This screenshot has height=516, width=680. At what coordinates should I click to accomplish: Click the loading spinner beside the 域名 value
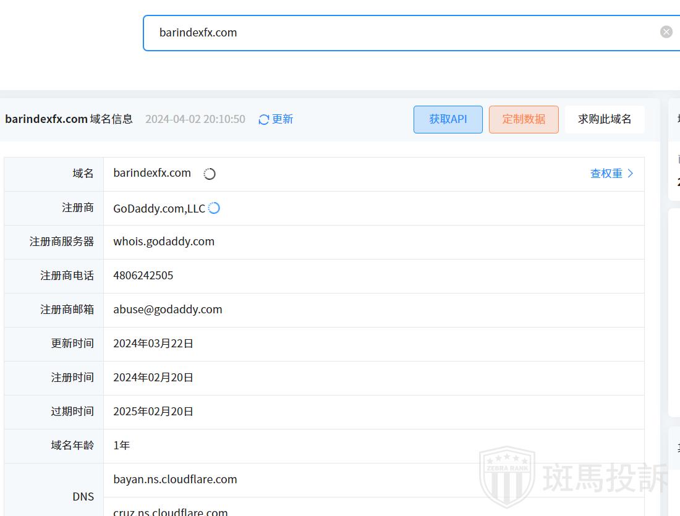click(210, 174)
